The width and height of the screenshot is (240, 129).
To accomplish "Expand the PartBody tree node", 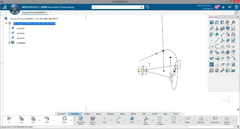I will pyautogui.click(x=9, y=43).
